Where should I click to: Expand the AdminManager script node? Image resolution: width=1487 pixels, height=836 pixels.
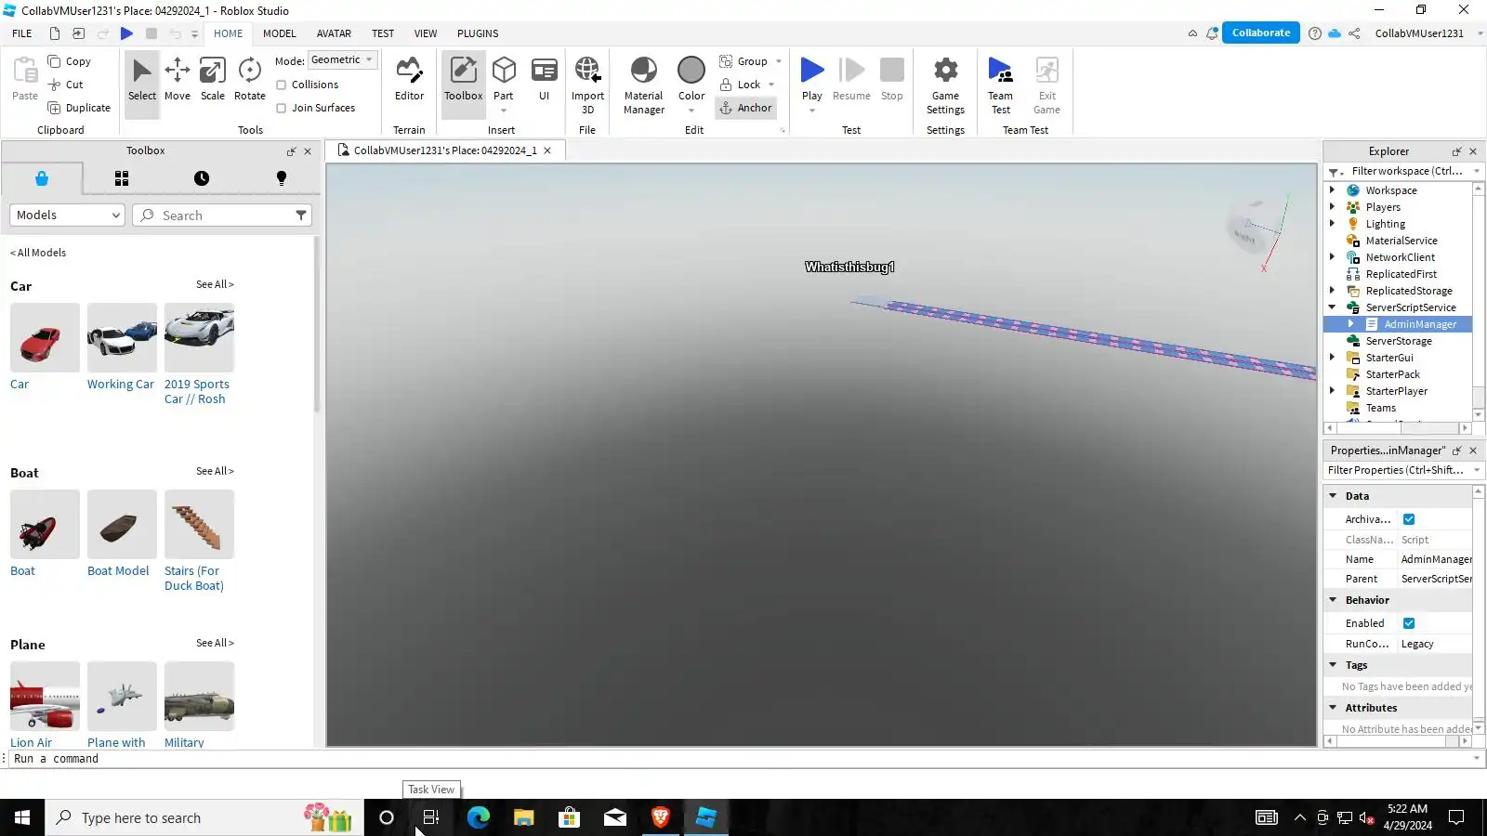click(x=1351, y=324)
